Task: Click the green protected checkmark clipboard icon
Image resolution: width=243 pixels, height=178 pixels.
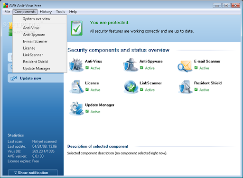Action: 77,28
